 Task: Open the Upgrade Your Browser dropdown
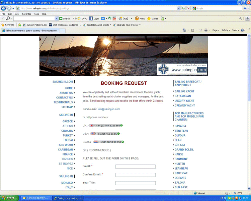[140, 25]
